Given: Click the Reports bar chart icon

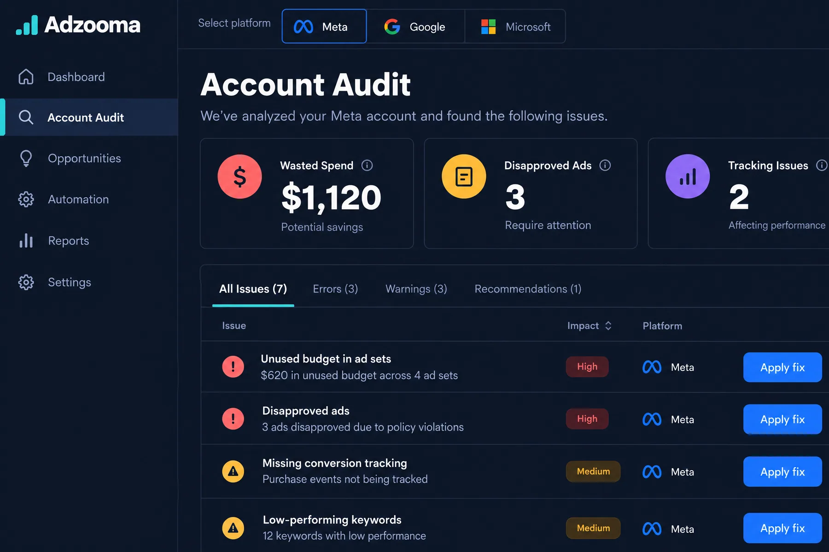Looking at the screenshot, I should 26,241.
